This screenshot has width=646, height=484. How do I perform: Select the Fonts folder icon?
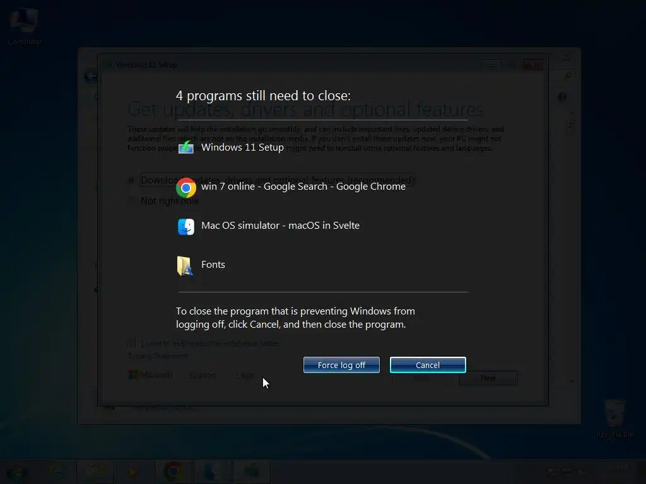pos(185,265)
